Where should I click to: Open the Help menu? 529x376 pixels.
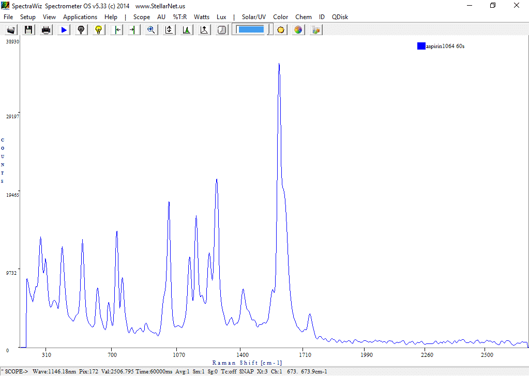coord(111,17)
